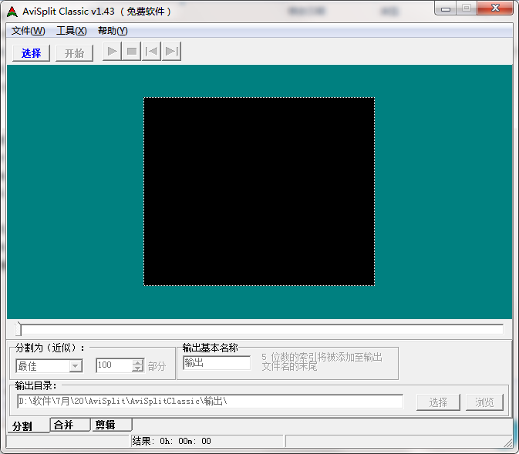Click the Stop playback icon
This screenshot has height=454, width=519.
(x=132, y=52)
